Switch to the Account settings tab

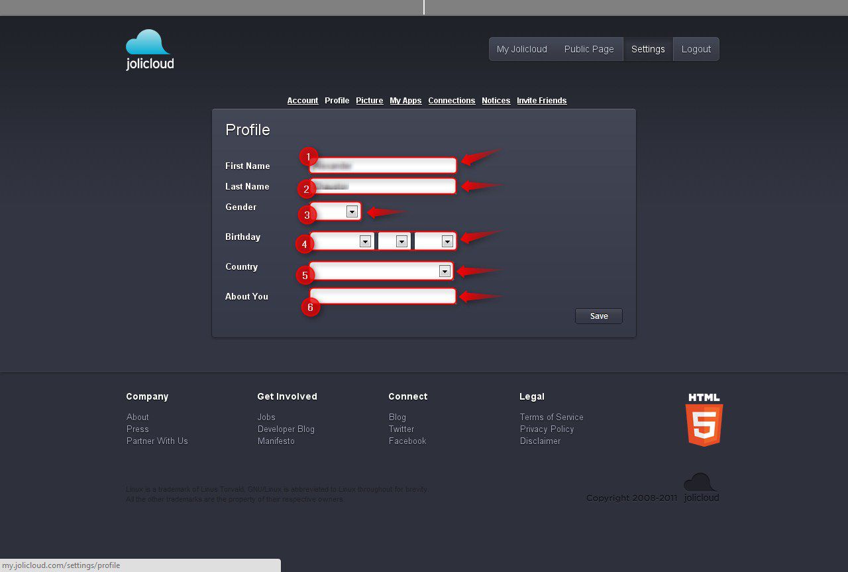coord(303,101)
